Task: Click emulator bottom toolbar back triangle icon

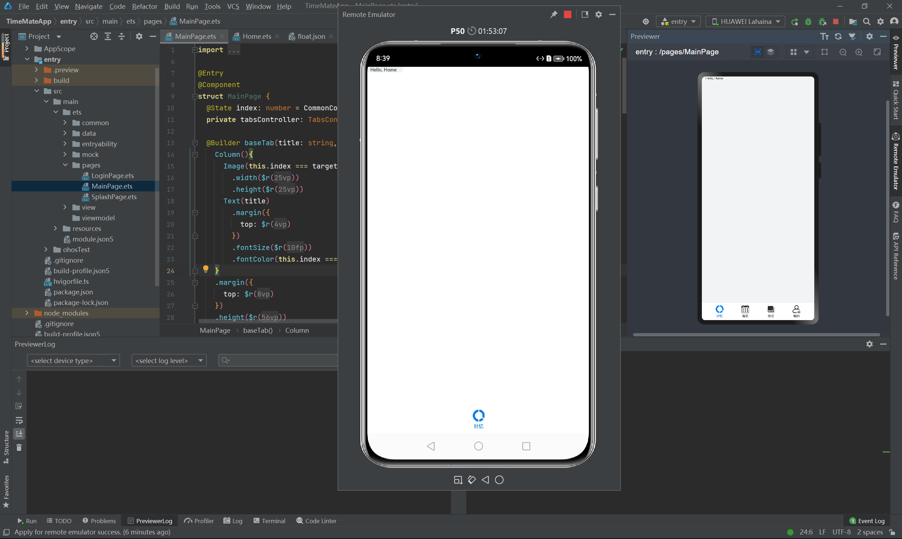Action: [x=485, y=480]
